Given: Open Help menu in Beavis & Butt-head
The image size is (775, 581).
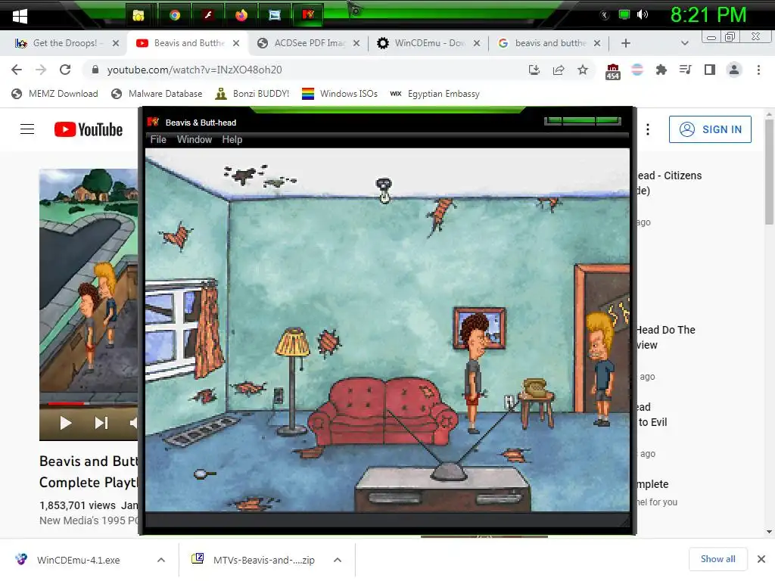Looking at the screenshot, I should click(232, 139).
